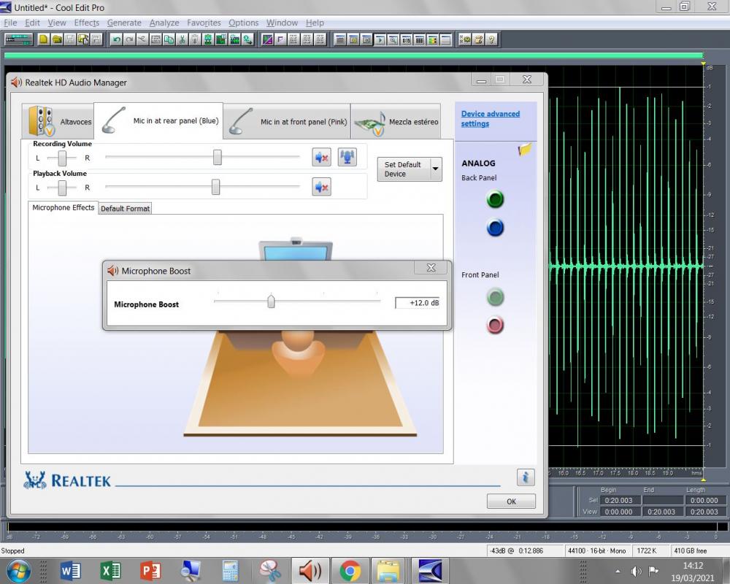This screenshot has width=730, height=584.
Task: Click the microphone boost icon beside recording mute
Action: 347,158
